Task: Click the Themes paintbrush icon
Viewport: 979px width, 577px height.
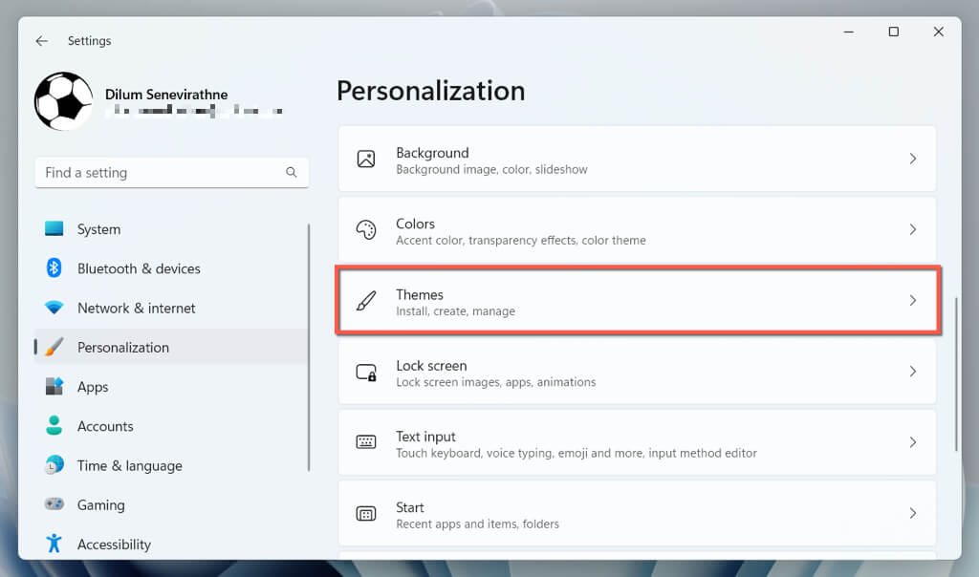Action: click(366, 301)
